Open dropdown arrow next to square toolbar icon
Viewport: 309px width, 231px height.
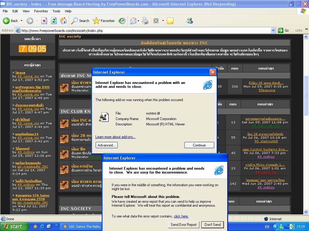click(163, 21)
